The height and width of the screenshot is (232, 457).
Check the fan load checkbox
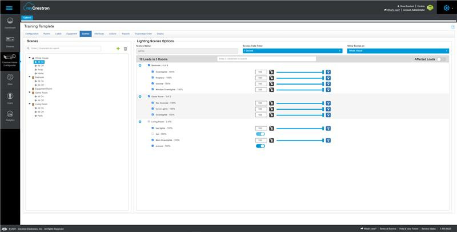153,134
